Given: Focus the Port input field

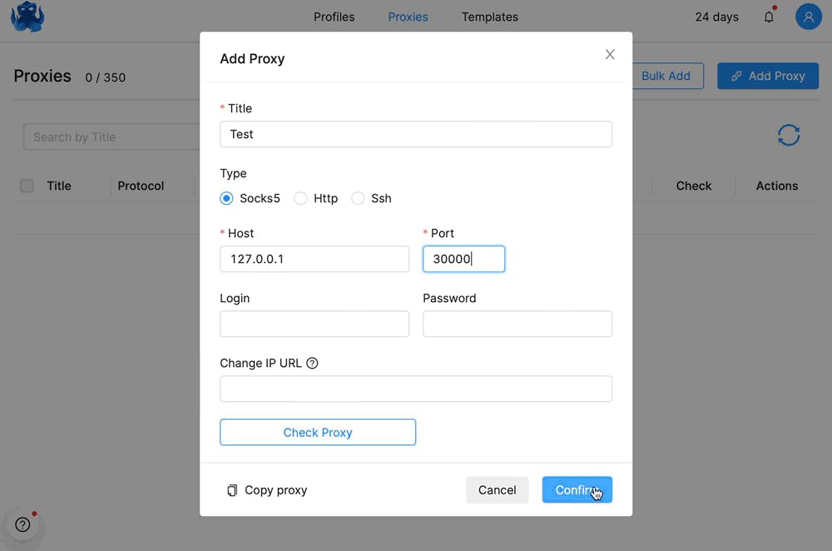Looking at the screenshot, I should coord(463,259).
